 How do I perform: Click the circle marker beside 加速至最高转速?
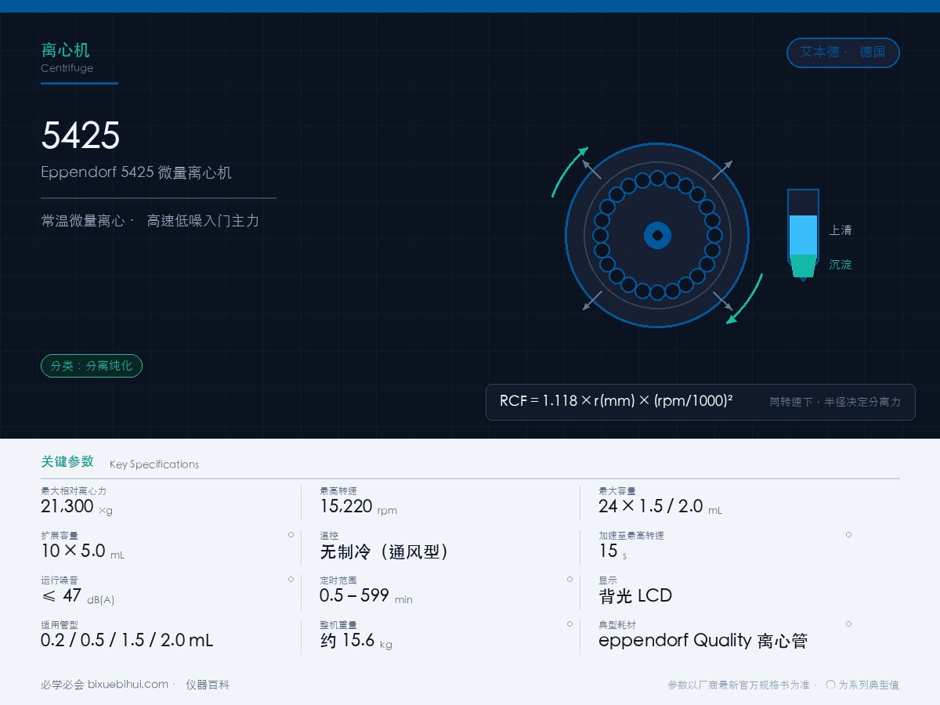coord(848,534)
